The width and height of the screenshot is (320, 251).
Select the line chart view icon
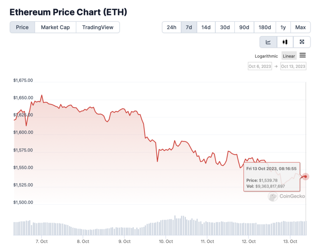click(268, 42)
